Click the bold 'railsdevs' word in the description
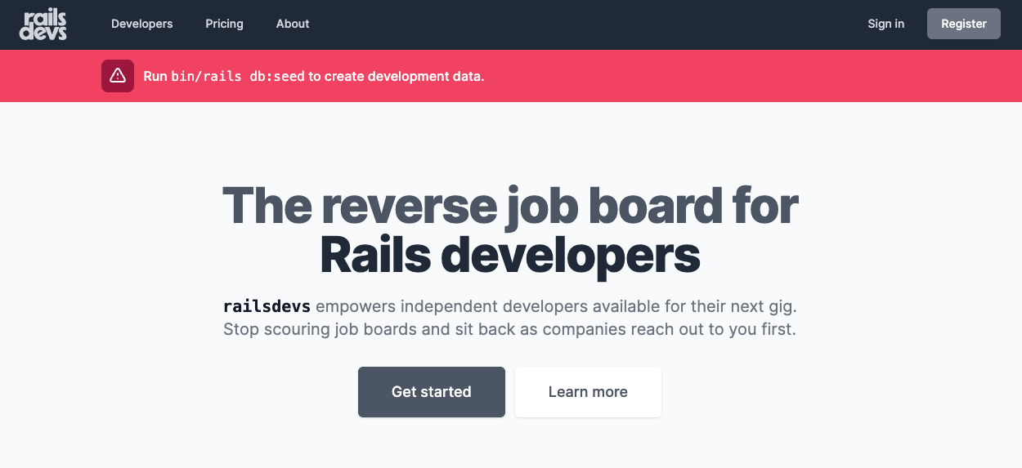The width and height of the screenshot is (1022, 468). tap(267, 307)
